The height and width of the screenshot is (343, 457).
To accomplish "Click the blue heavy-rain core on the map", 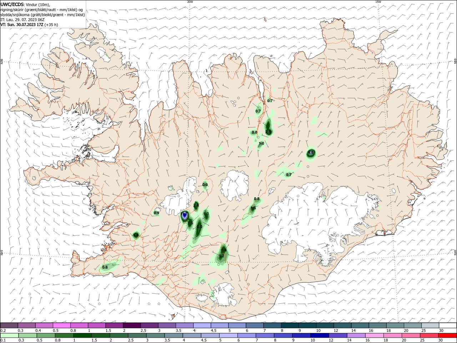I will (x=184, y=215).
